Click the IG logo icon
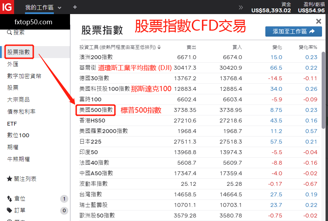 tap(7, 7)
